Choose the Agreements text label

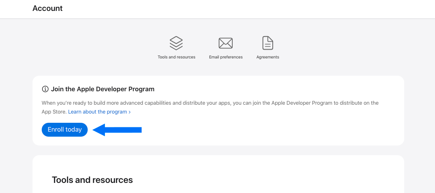(x=268, y=57)
